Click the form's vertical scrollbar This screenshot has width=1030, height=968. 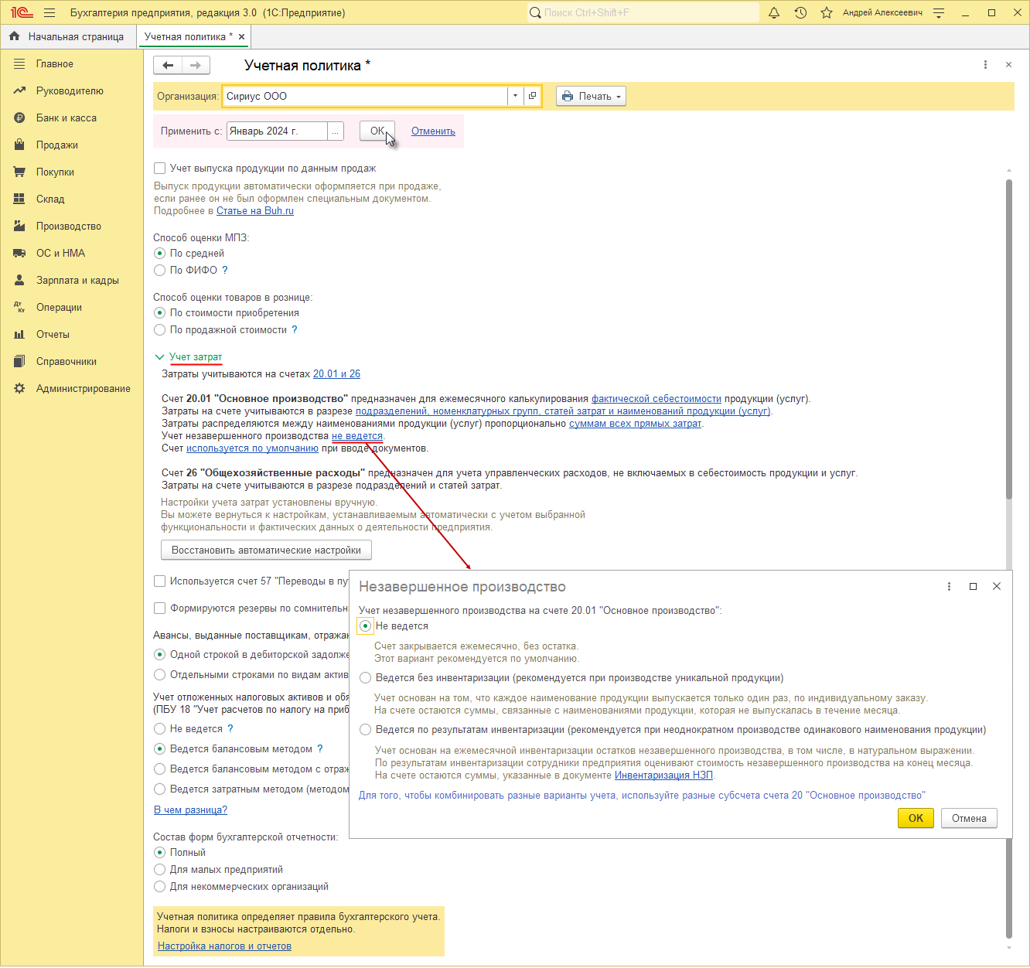tap(1008, 340)
